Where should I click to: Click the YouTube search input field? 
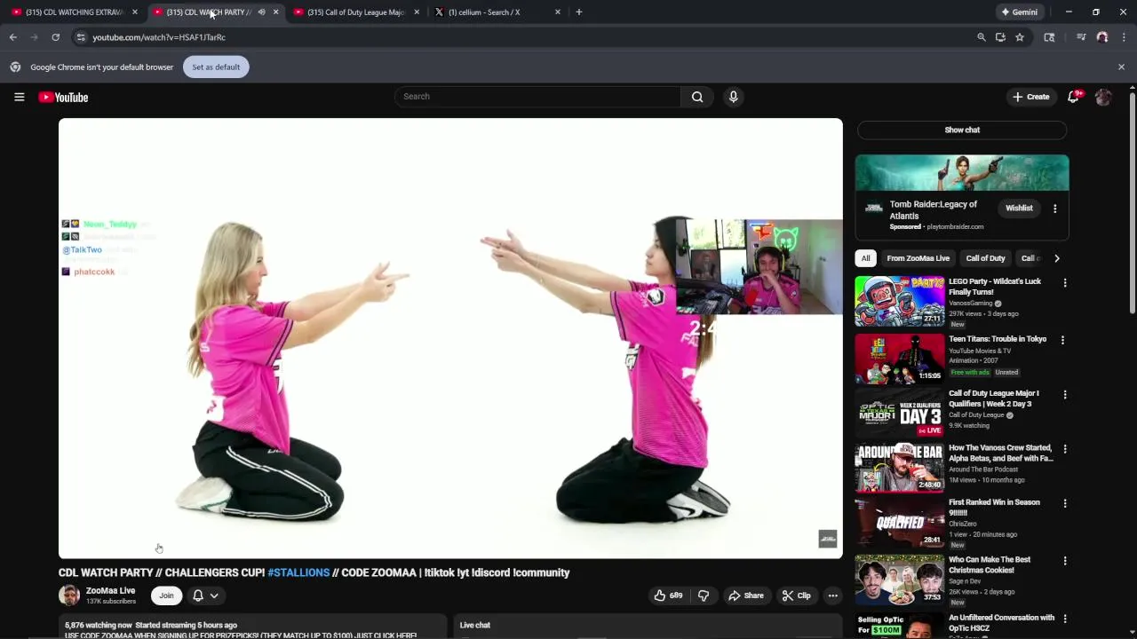[537, 97]
